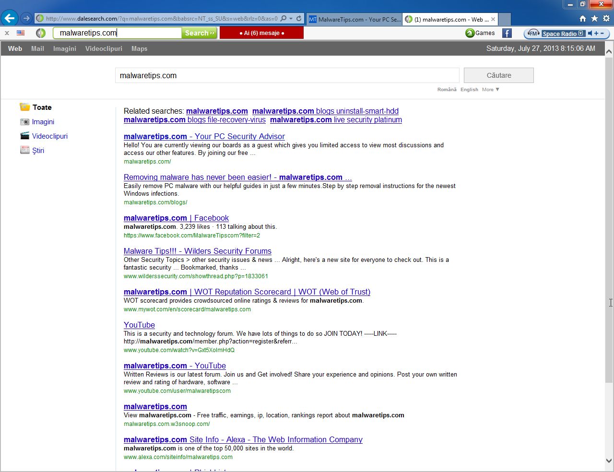Open the browser Home icon
This screenshot has width=614, height=472.
pyautogui.click(x=583, y=19)
